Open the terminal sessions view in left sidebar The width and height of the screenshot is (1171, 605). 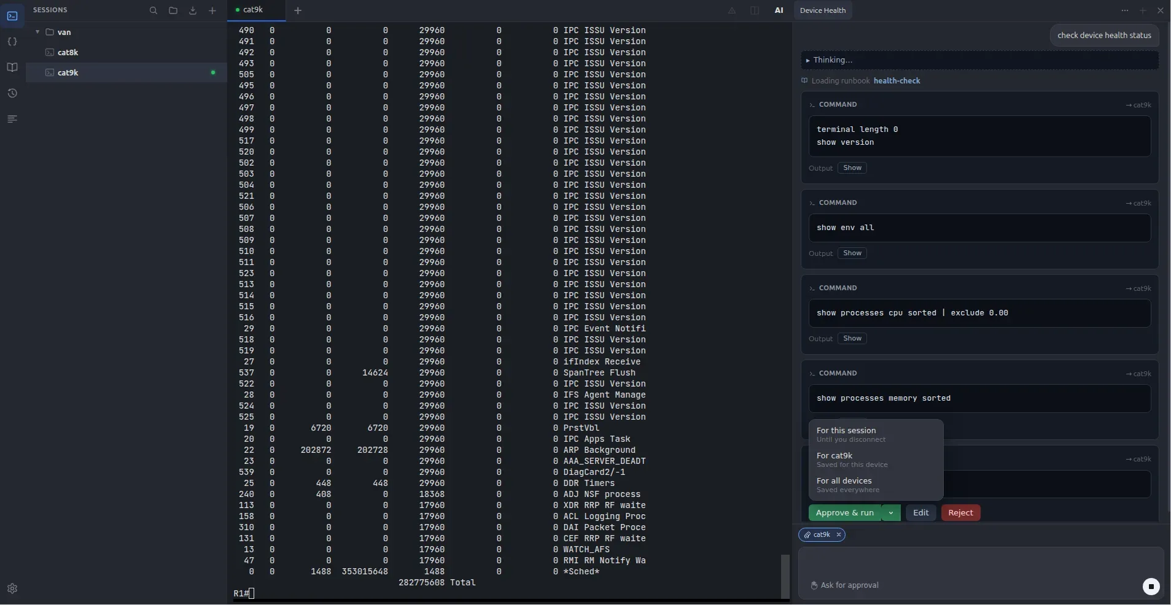pos(12,16)
